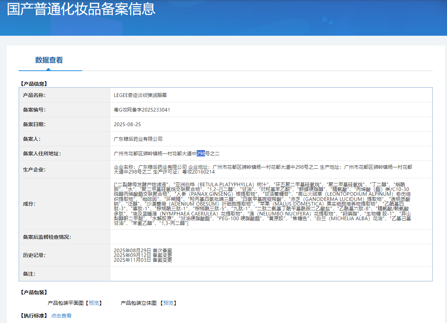Select the 生产企业 label cell
The width and height of the screenshot is (447, 323).
pyautogui.click(x=65, y=170)
